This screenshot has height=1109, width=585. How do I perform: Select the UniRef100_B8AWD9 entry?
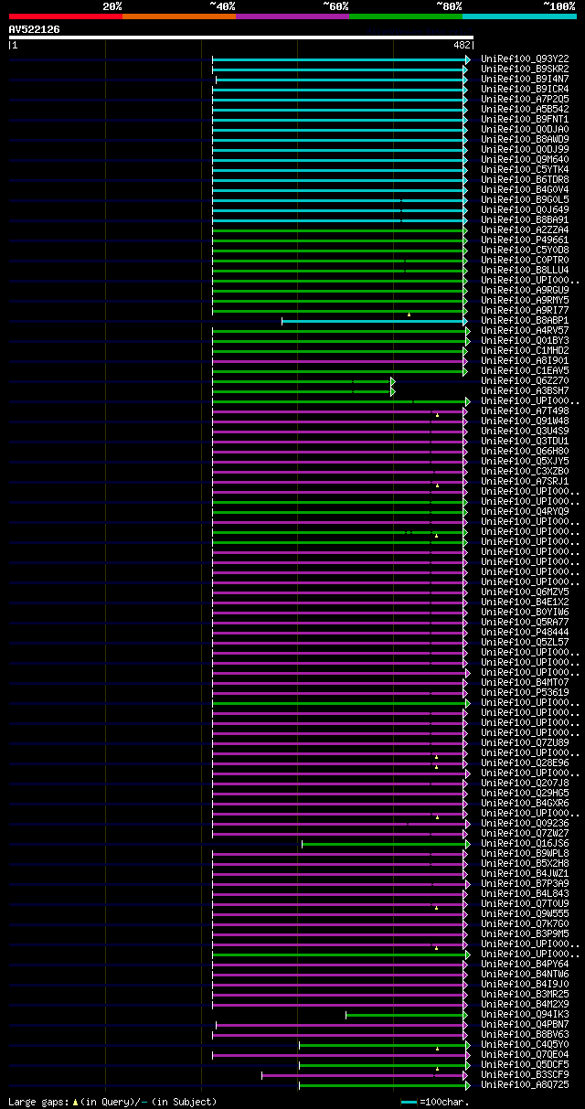(525, 139)
